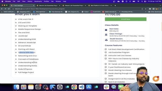
Task: Open System Settings from the dock
Action: pyautogui.click(x=38, y=87)
